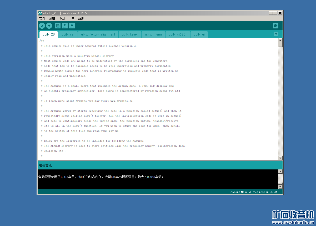316x226 pixels.
Task: Open the 编辑 menu
Action: coord(52,18)
